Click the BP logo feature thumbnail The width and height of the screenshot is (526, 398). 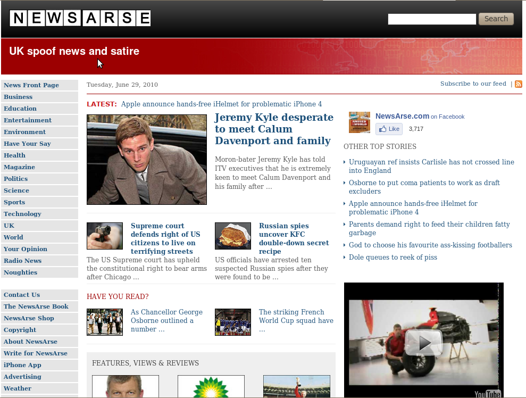[211, 387]
